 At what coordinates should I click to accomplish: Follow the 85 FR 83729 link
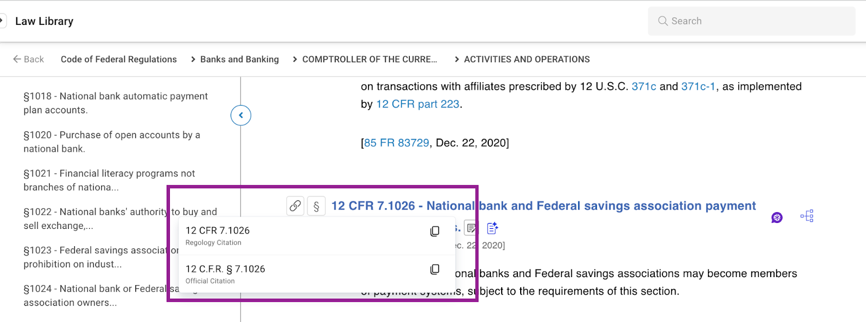pyautogui.click(x=397, y=143)
